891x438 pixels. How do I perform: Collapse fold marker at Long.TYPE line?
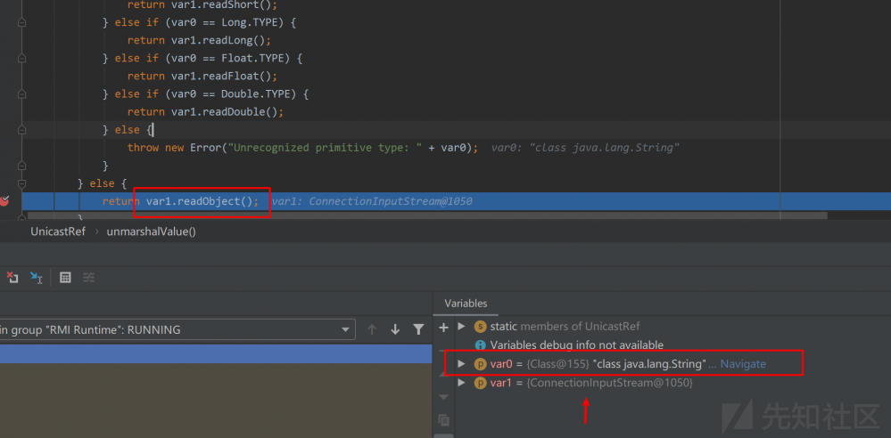21,22
